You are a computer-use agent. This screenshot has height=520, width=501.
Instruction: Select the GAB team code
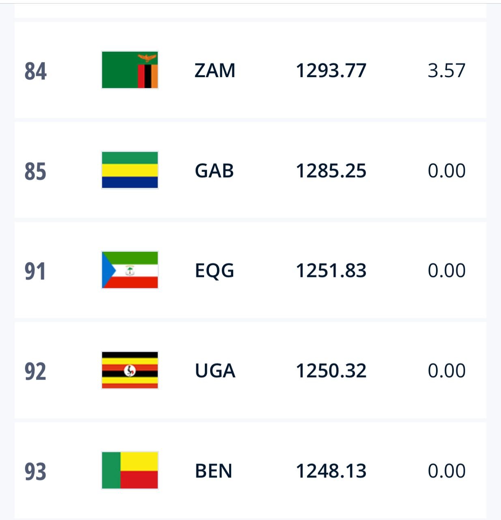214,171
